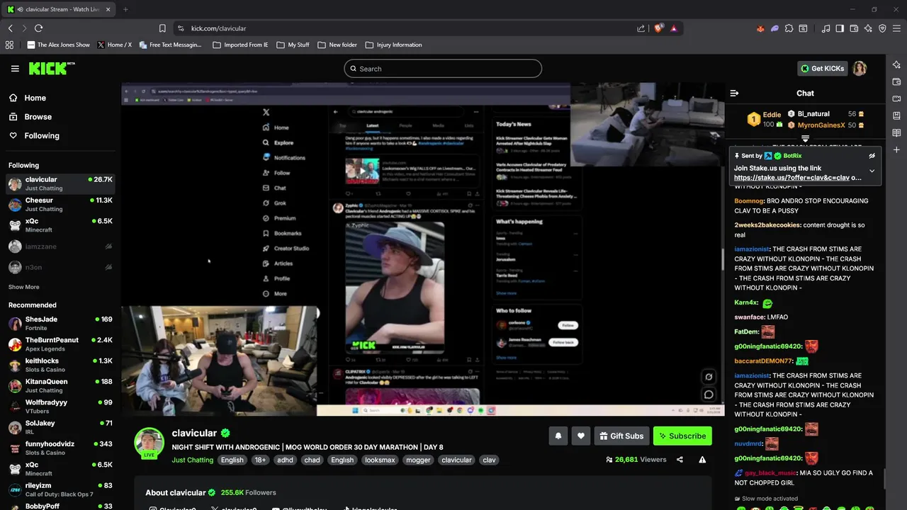The image size is (907, 510).
Task: Open the offline n3on channel
Action: tap(60, 267)
